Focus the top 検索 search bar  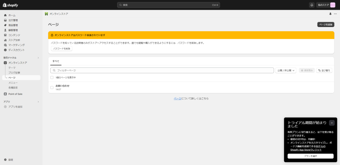(168, 5)
